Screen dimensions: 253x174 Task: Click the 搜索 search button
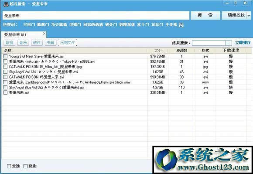click(205, 15)
